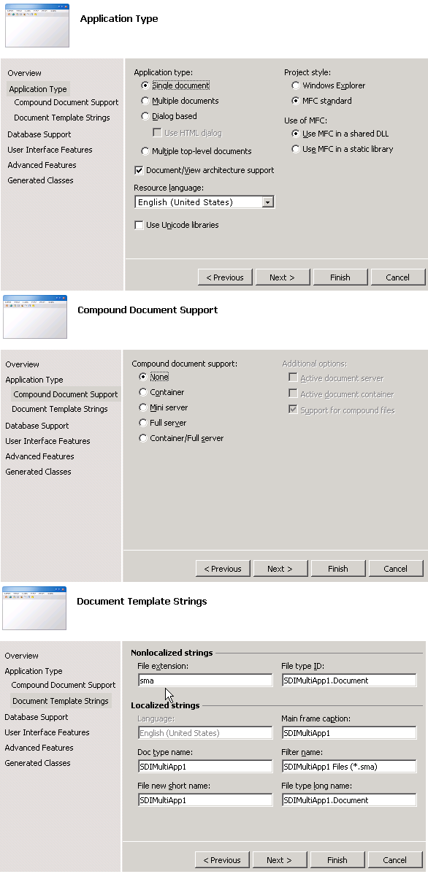
Task: Click Cancel on Document Template Strings page
Action: click(394, 860)
